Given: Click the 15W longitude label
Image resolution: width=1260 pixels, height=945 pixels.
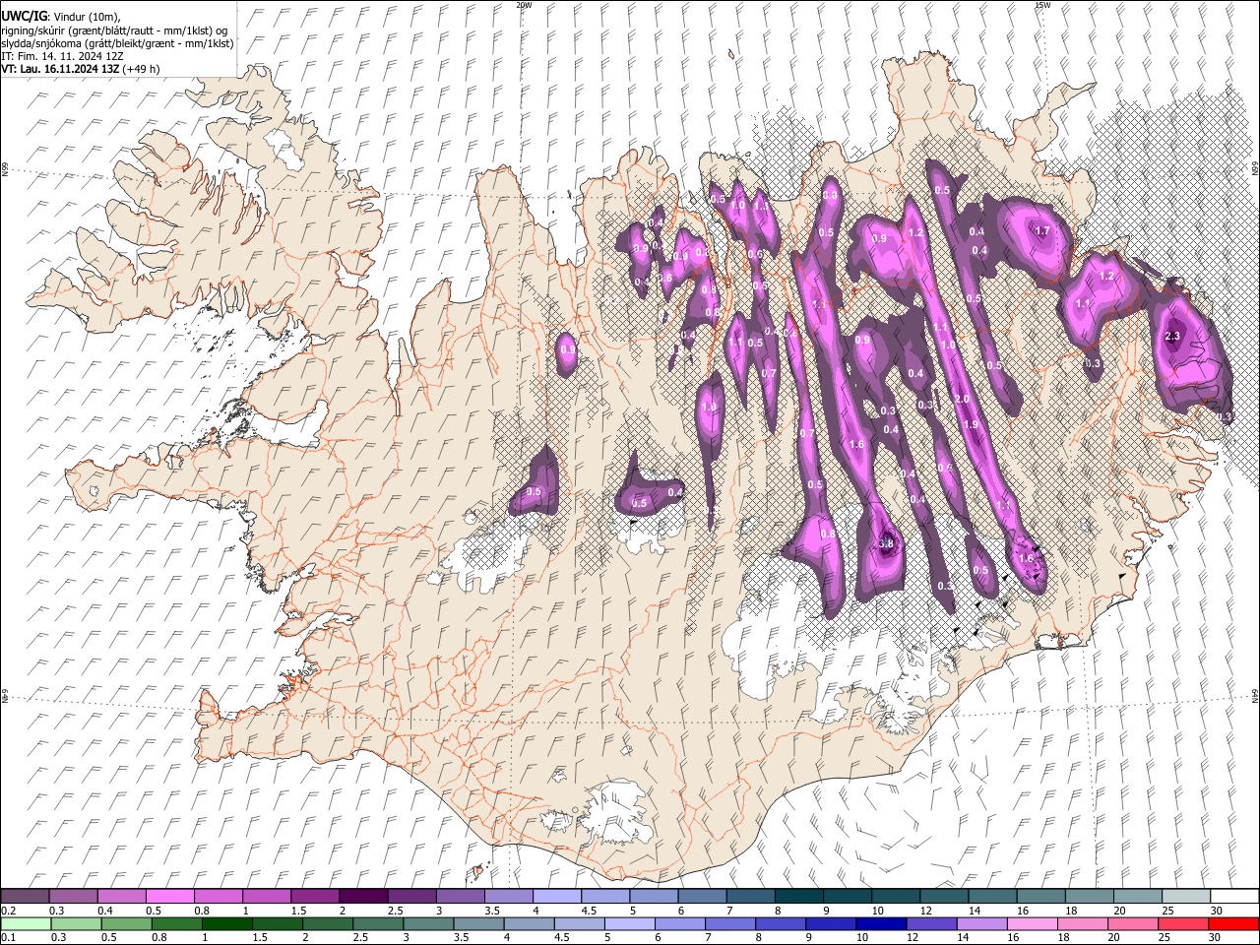Looking at the screenshot, I should 1042,5.
